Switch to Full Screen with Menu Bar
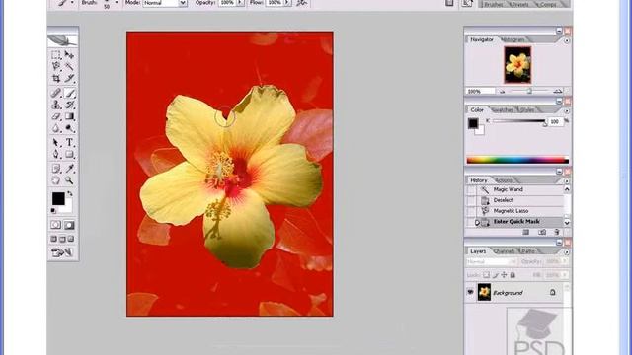The image size is (632, 355). pos(62,239)
